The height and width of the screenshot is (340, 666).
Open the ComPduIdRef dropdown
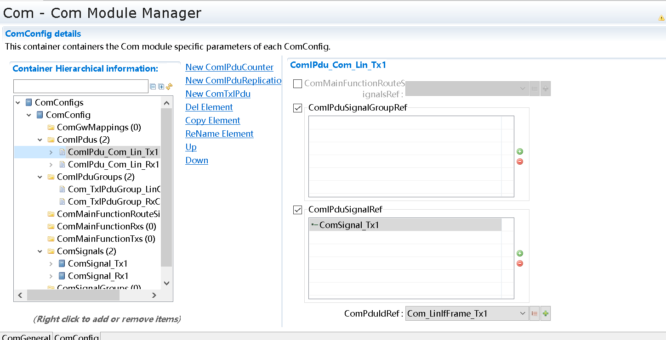point(522,314)
